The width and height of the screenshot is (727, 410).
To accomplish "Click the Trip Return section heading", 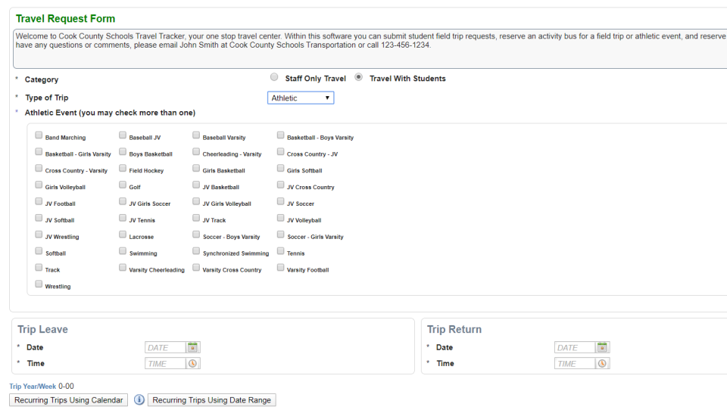I will (454, 329).
